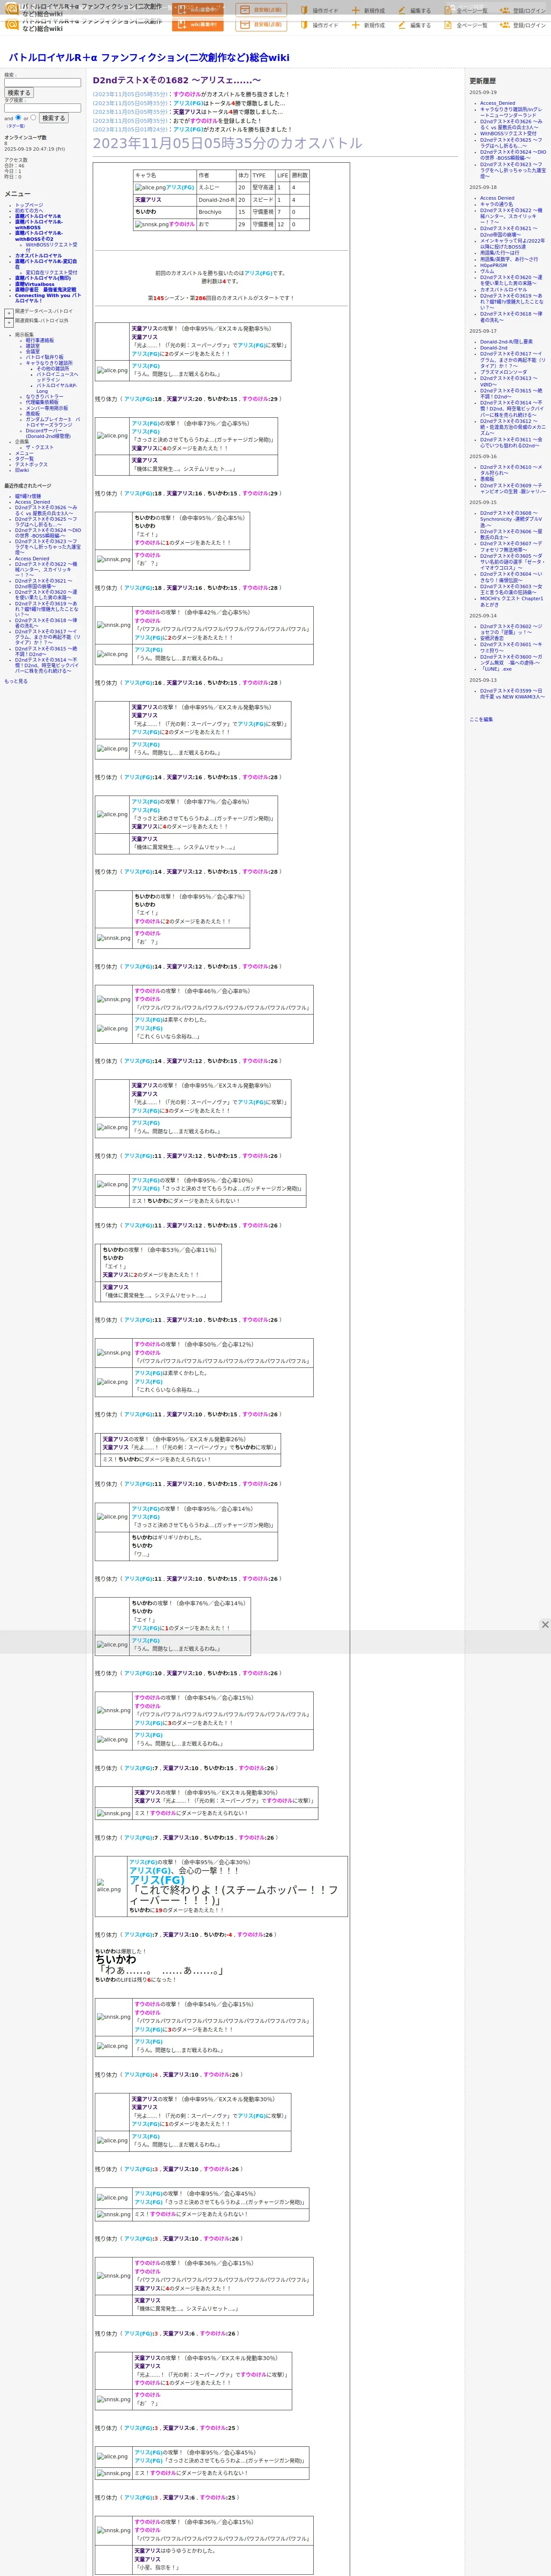Image resolution: width=551 pixels, height=2576 pixels.
Task: Open 変幻自在リクエスト受付 menu link
Action: (x=51, y=272)
